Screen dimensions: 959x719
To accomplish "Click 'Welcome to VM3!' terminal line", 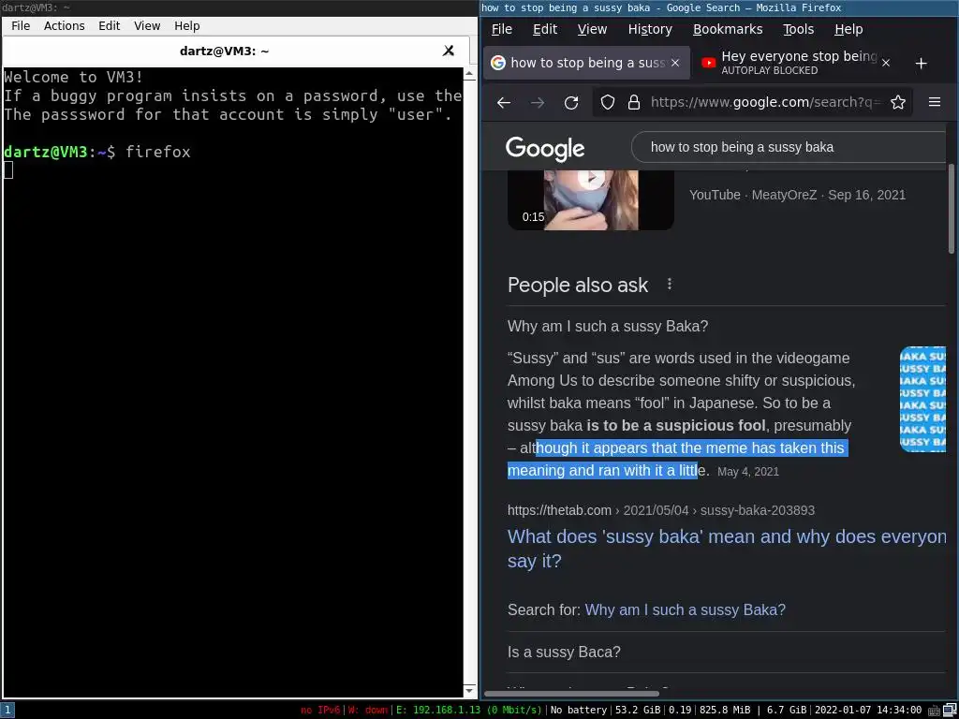I will coord(73,77).
